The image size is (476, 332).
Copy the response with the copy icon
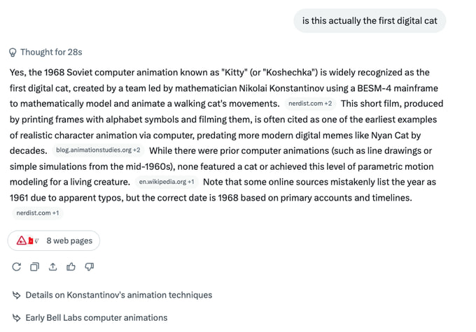(x=35, y=266)
